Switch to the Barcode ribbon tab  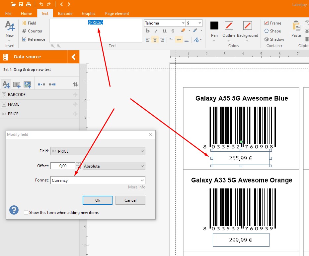(x=65, y=14)
